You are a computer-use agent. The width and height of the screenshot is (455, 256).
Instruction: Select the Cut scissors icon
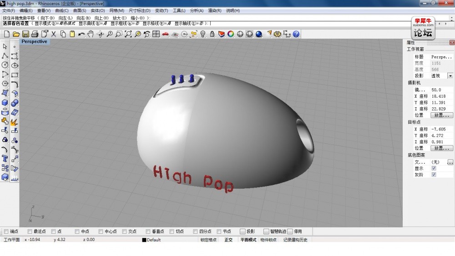pyautogui.click(x=53, y=34)
